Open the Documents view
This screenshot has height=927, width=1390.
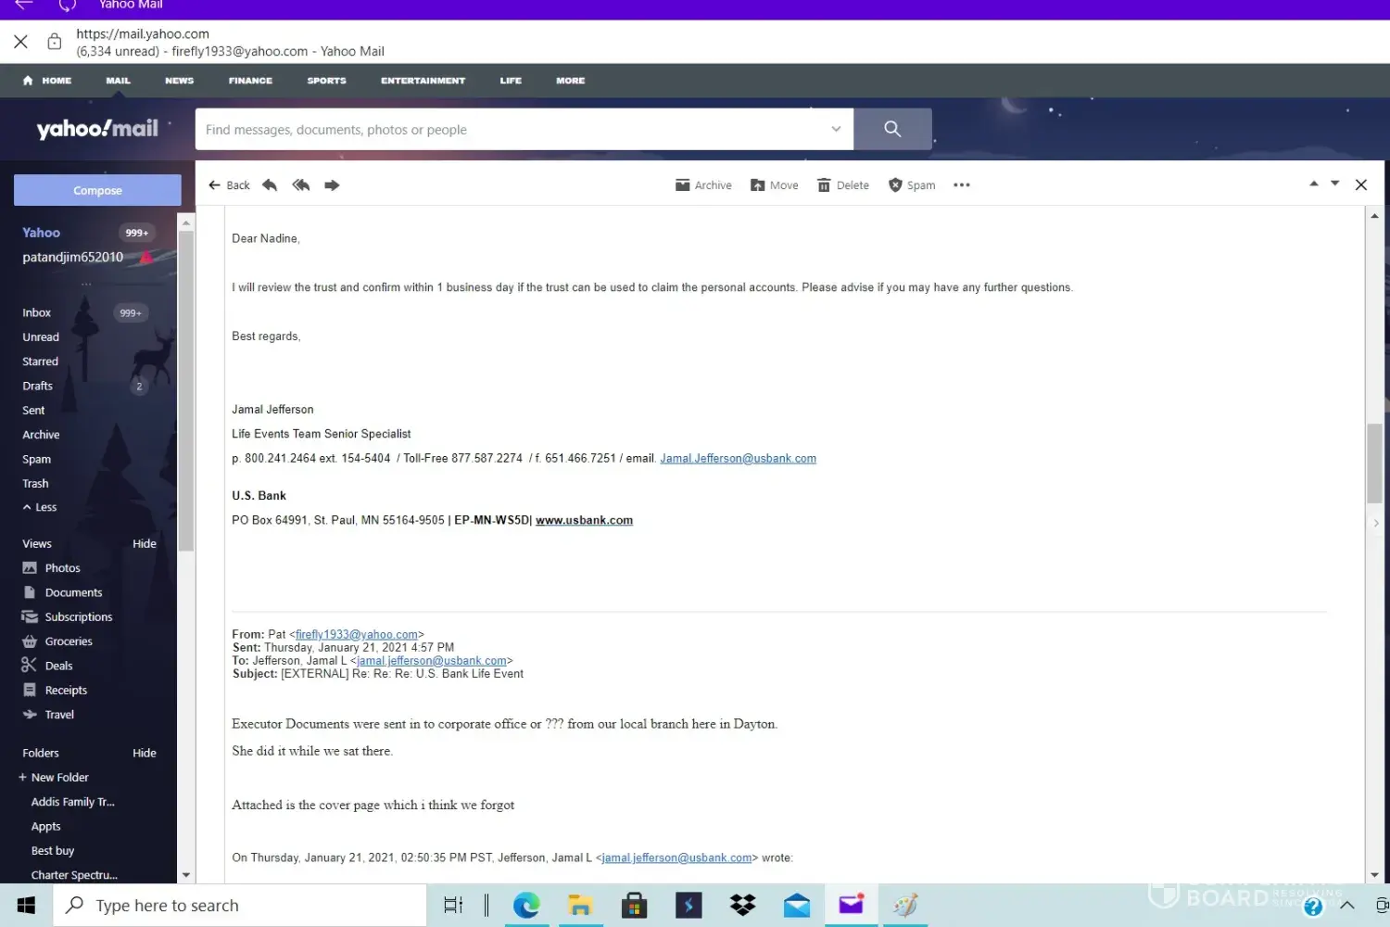coord(63,592)
